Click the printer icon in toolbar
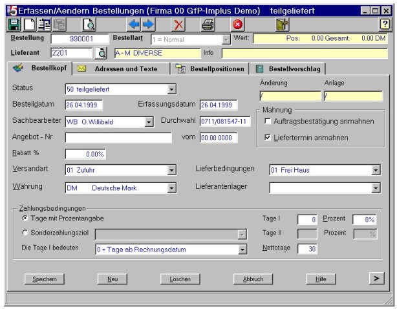This screenshot has height=309, width=397. tap(208, 25)
